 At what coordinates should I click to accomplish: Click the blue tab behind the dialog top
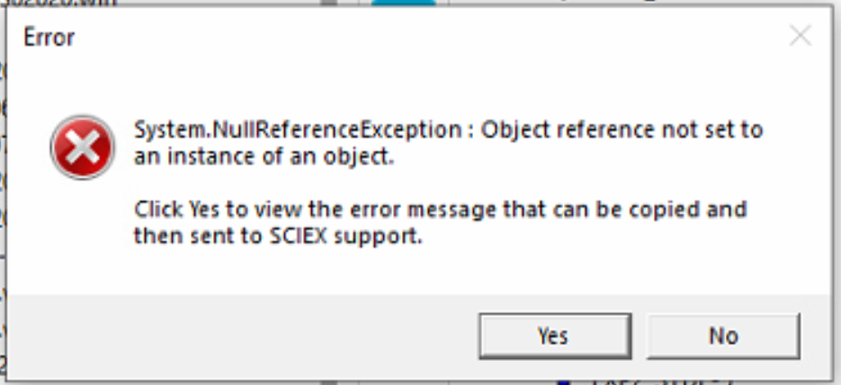coord(403,3)
